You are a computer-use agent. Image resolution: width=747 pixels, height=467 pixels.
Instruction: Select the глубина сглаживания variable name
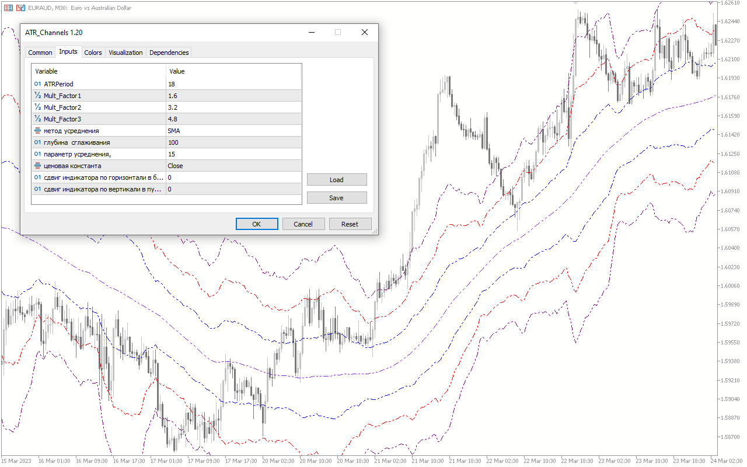pyautogui.click(x=77, y=142)
